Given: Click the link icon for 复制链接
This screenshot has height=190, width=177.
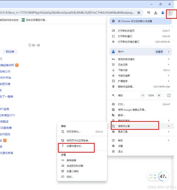Looking at the screenshot, I should point(63,160).
